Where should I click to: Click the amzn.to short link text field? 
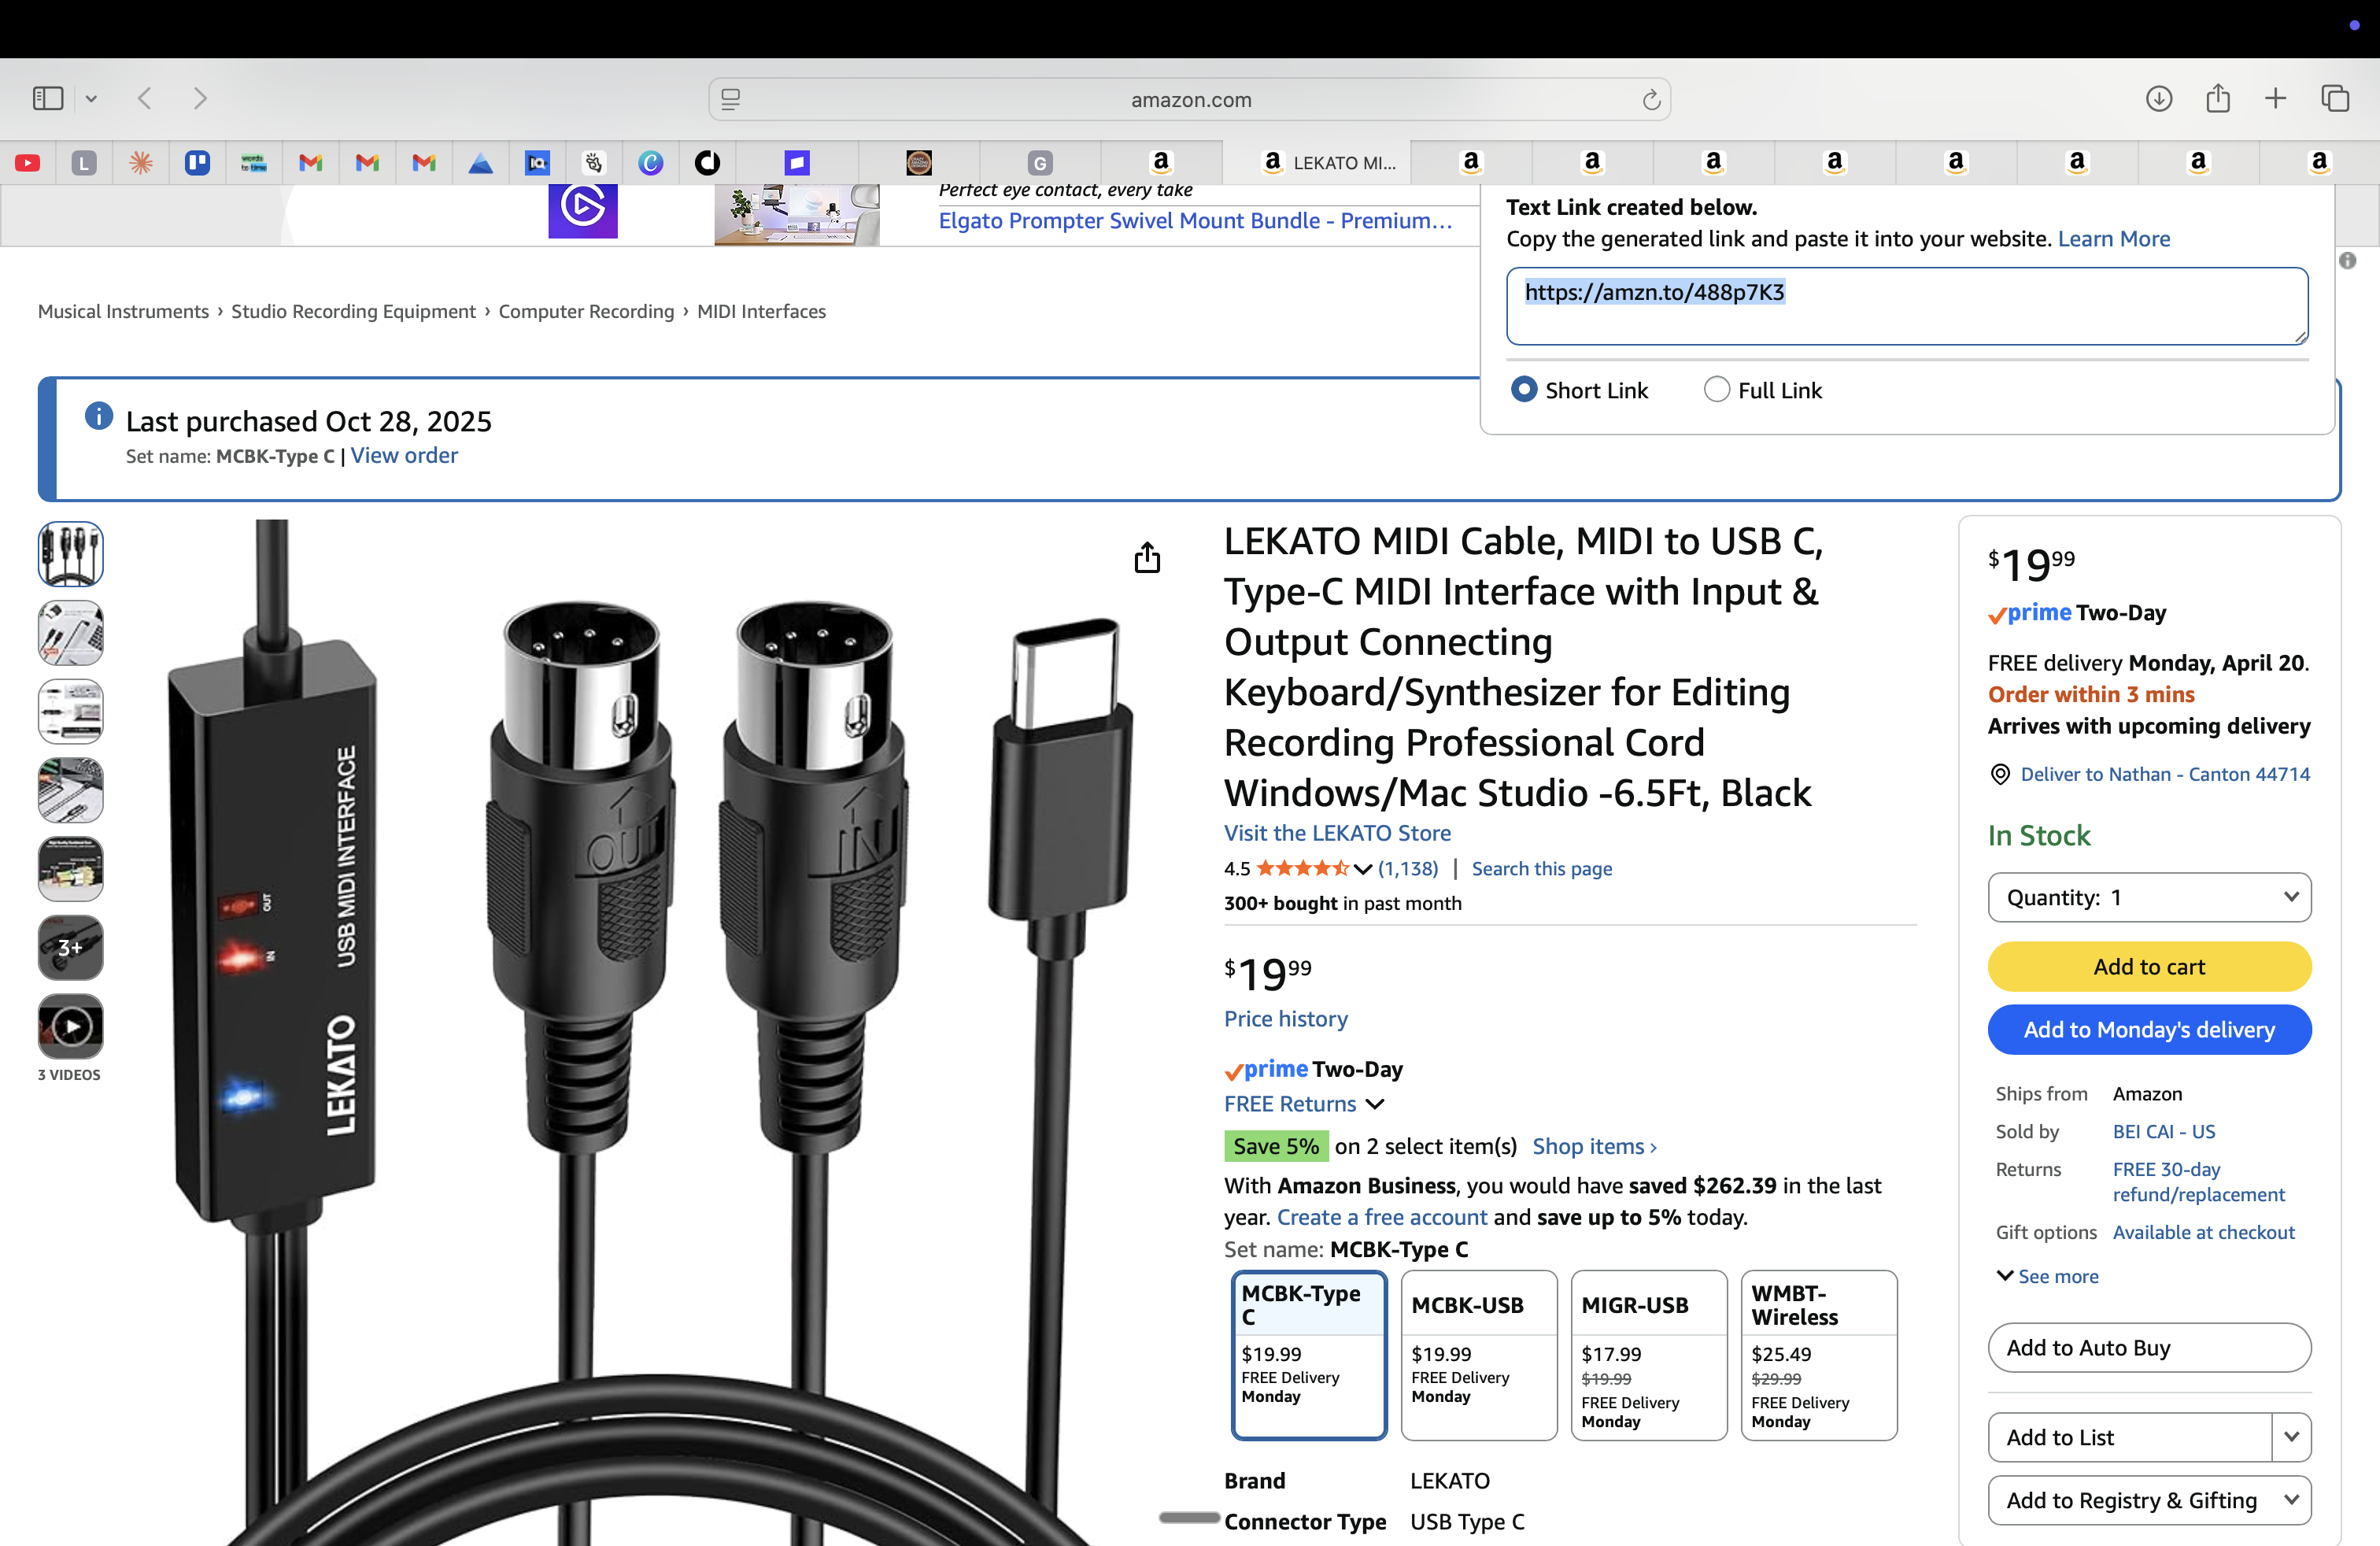click(x=1907, y=306)
